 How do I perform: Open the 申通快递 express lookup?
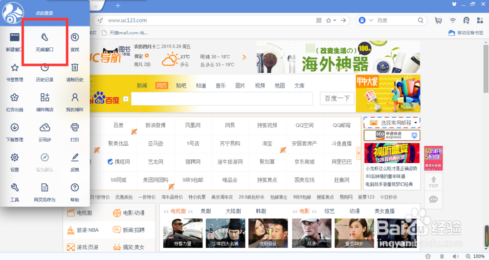392,135
